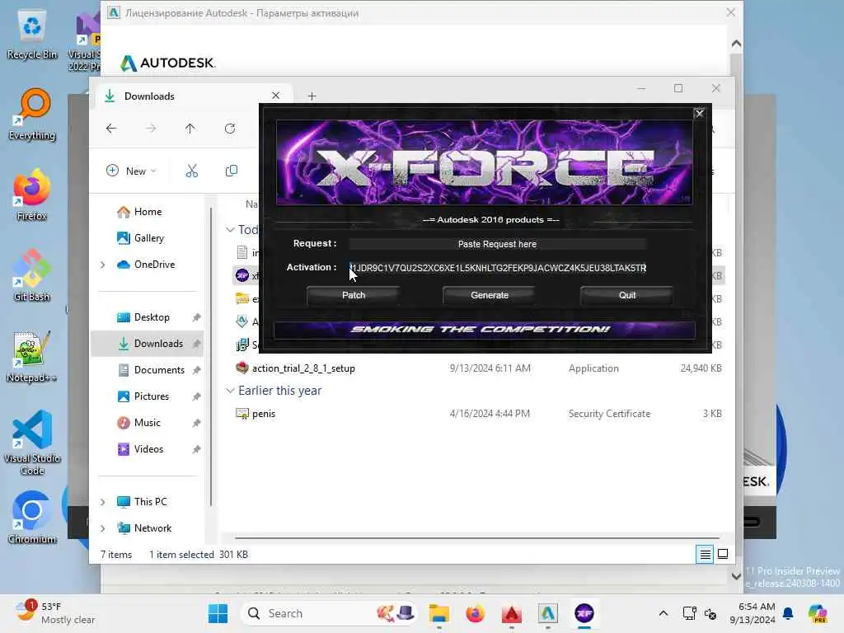Open the Chromium desktop shortcut
Screen dimensions: 844x633
[x=32, y=518]
